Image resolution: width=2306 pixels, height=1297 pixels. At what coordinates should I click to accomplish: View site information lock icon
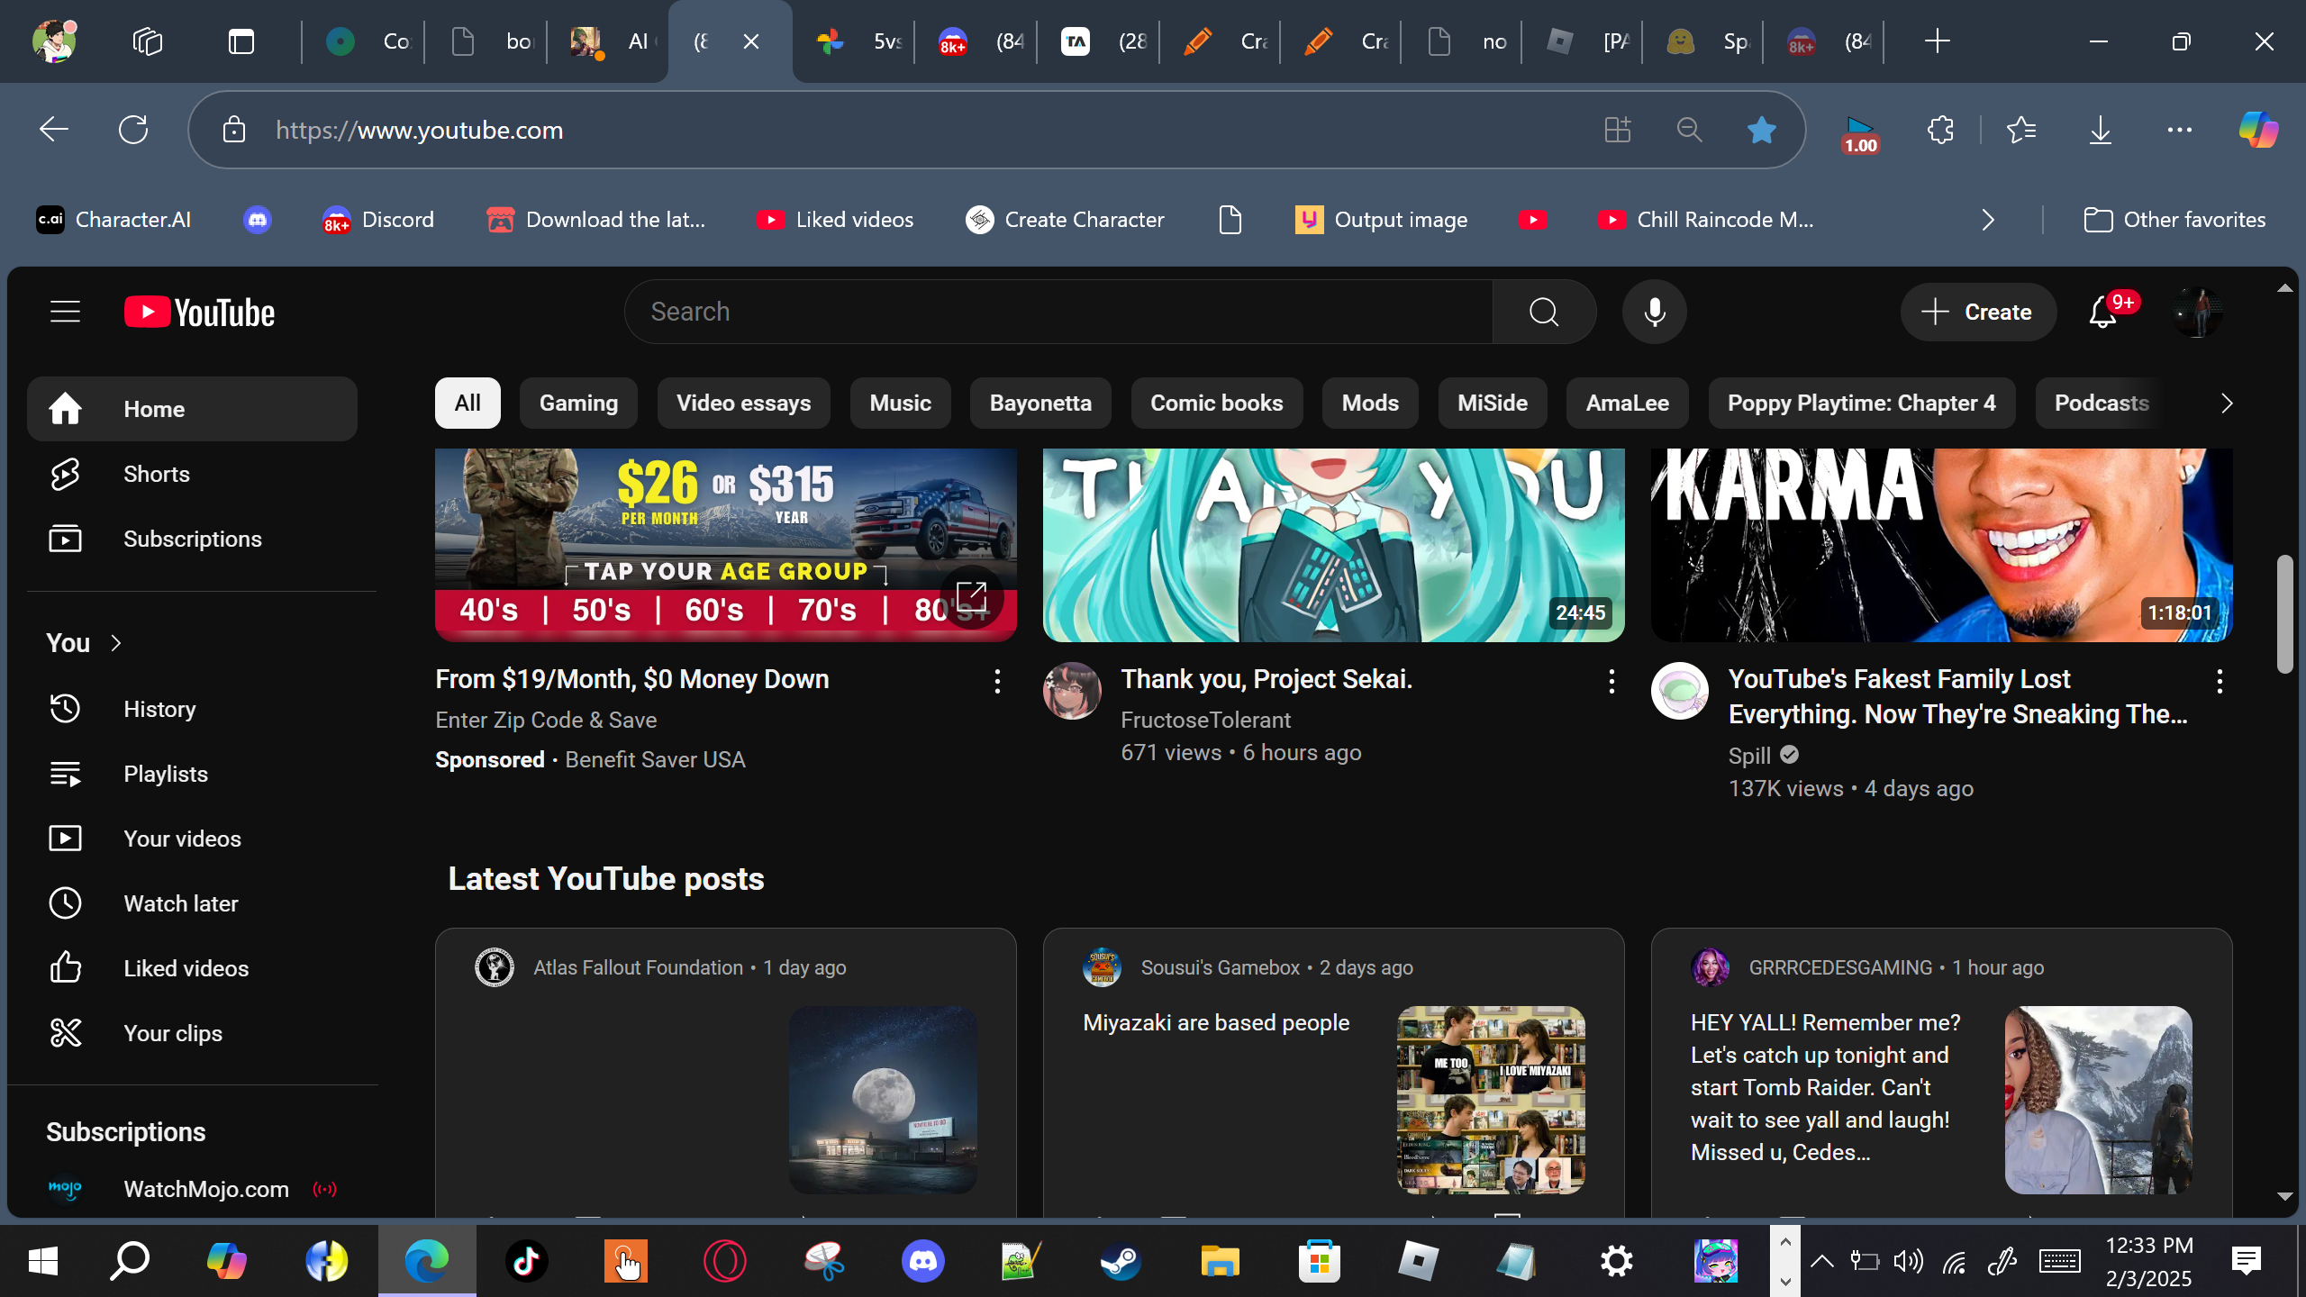point(234,130)
